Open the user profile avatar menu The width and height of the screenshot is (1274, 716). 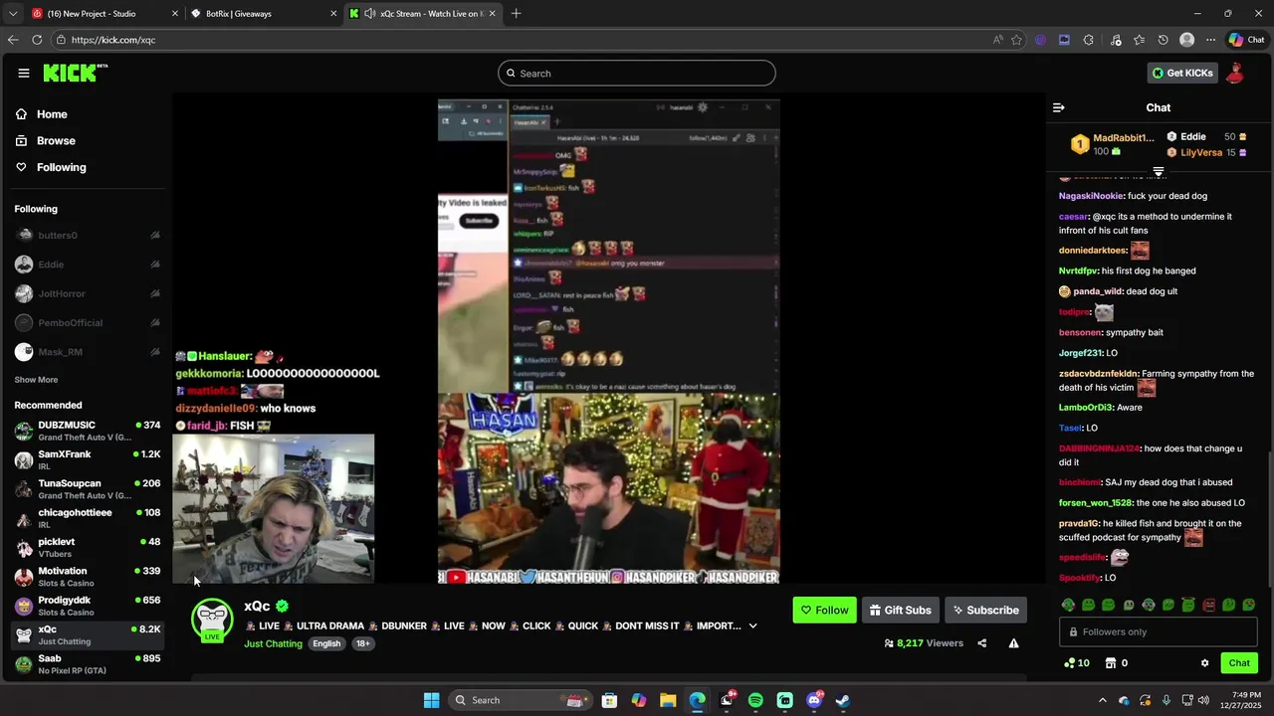coord(1235,73)
